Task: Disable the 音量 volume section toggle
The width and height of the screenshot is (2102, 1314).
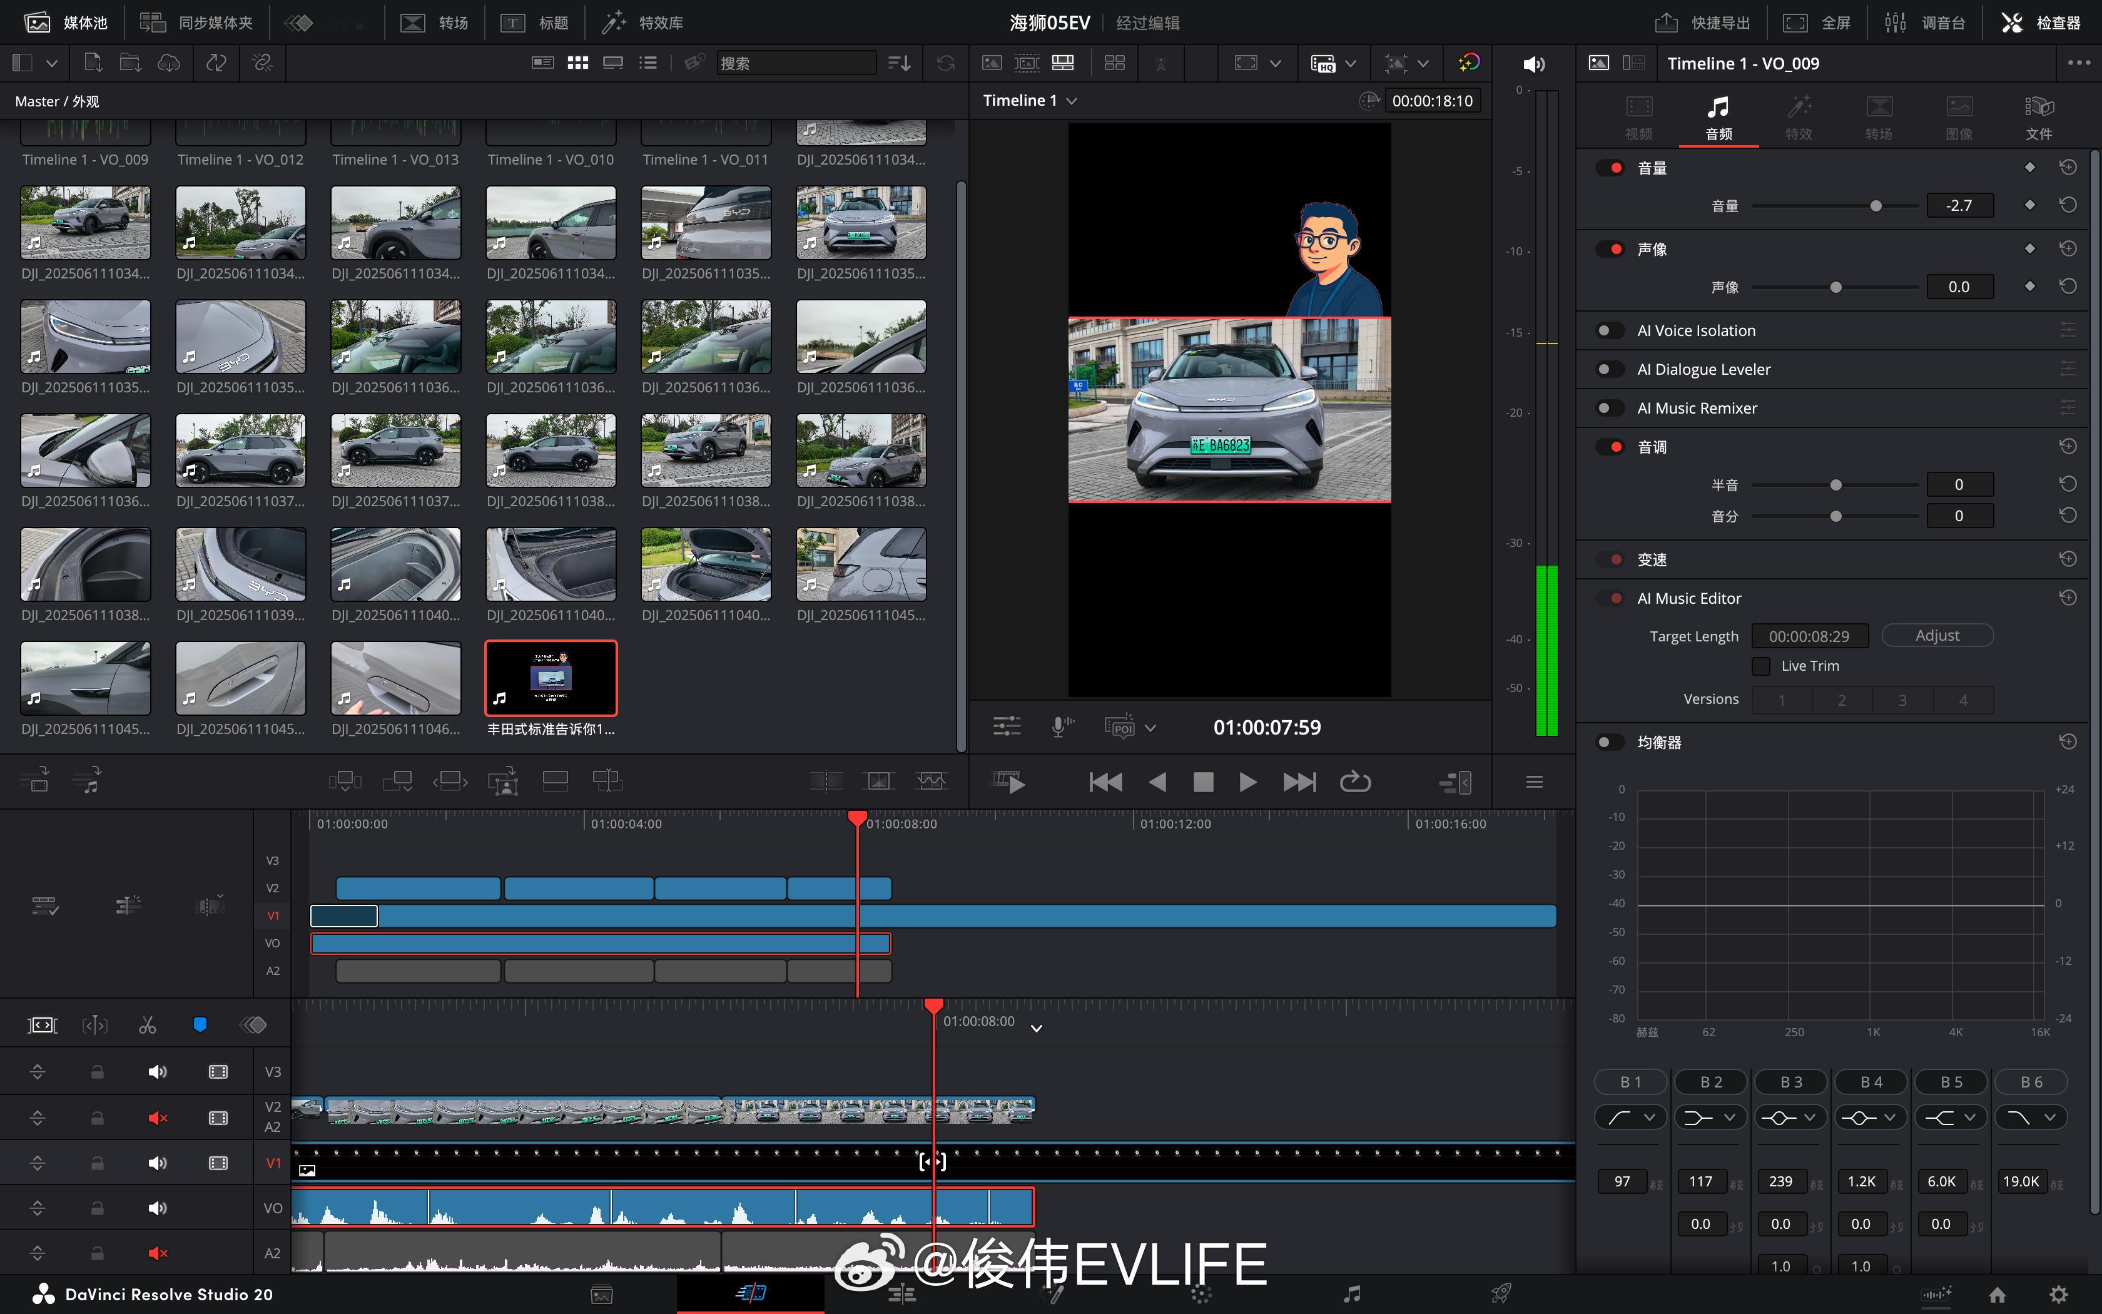Action: click(1610, 168)
